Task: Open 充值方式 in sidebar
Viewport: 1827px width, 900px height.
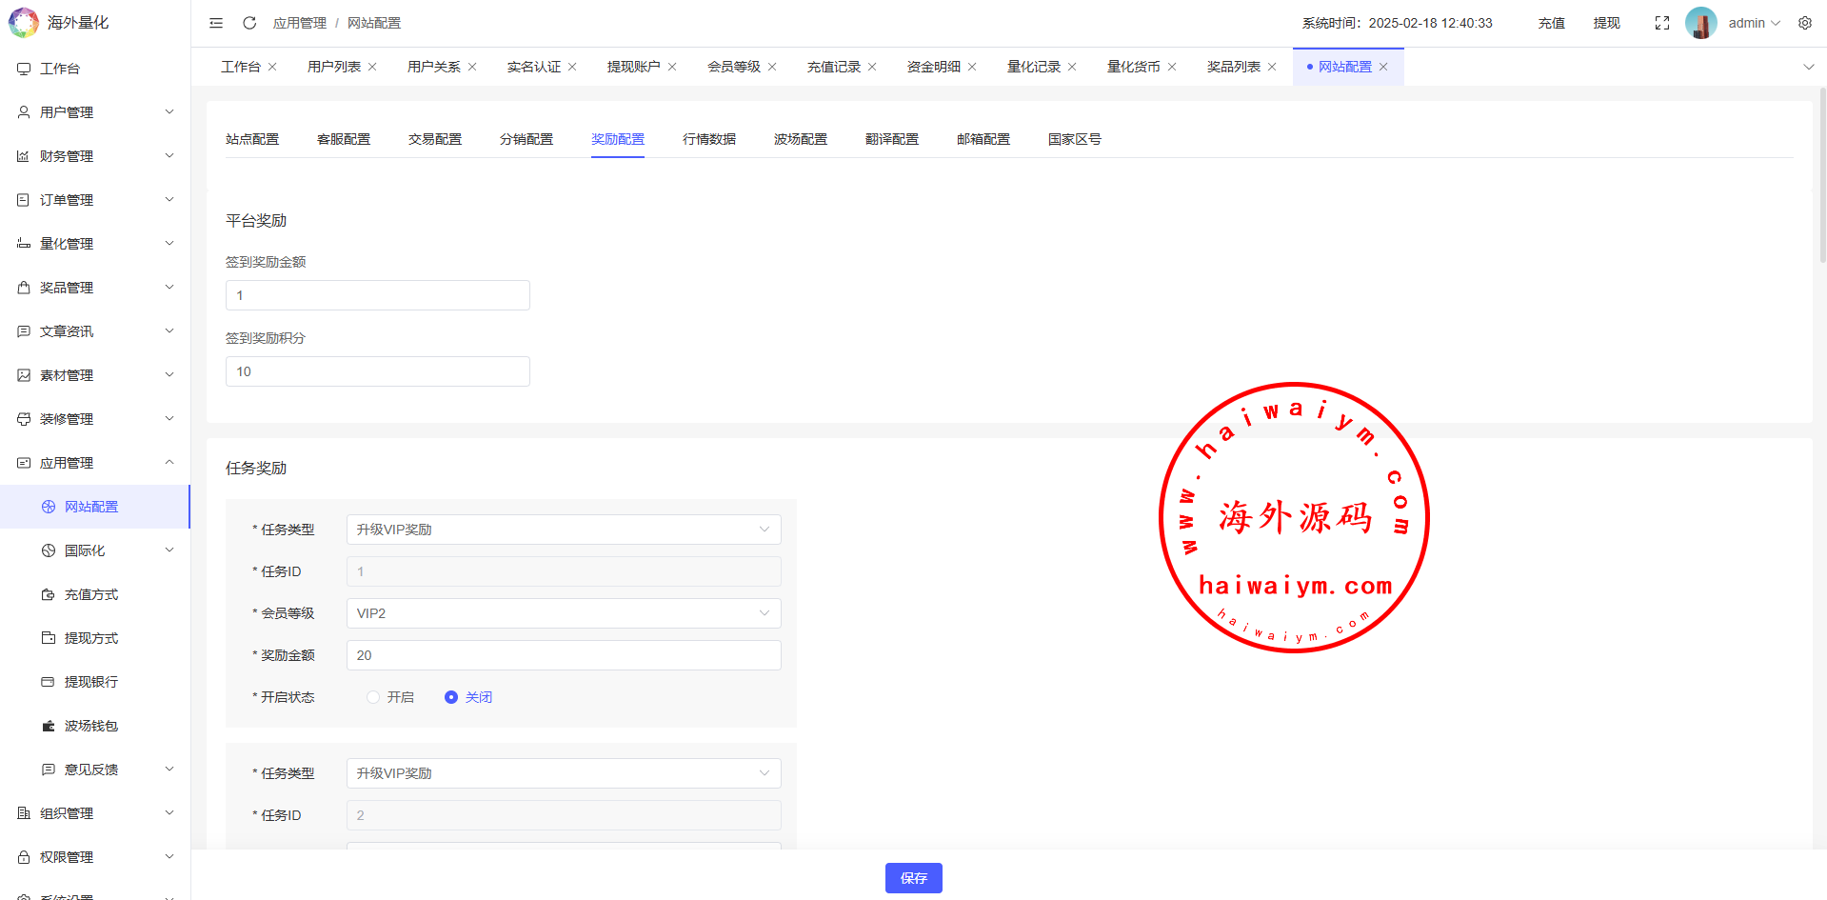Action: [91, 594]
